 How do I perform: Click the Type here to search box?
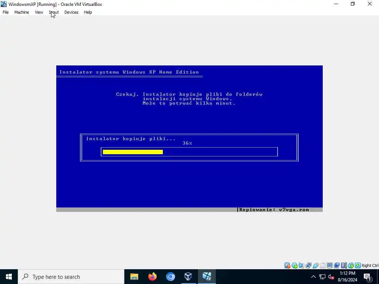click(x=71, y=277)
